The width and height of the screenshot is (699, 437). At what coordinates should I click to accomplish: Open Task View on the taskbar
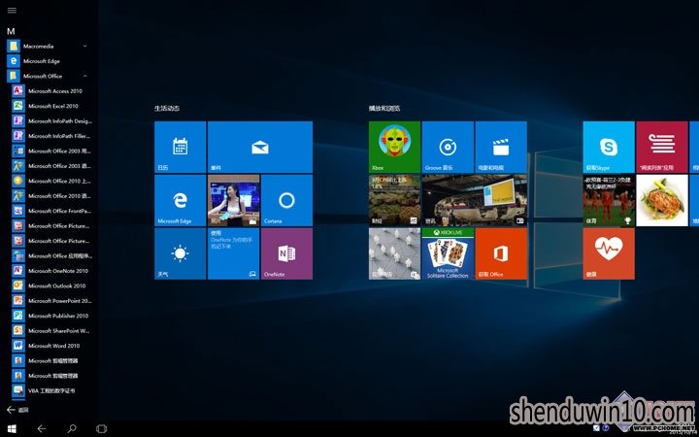[x=101, y=428]
